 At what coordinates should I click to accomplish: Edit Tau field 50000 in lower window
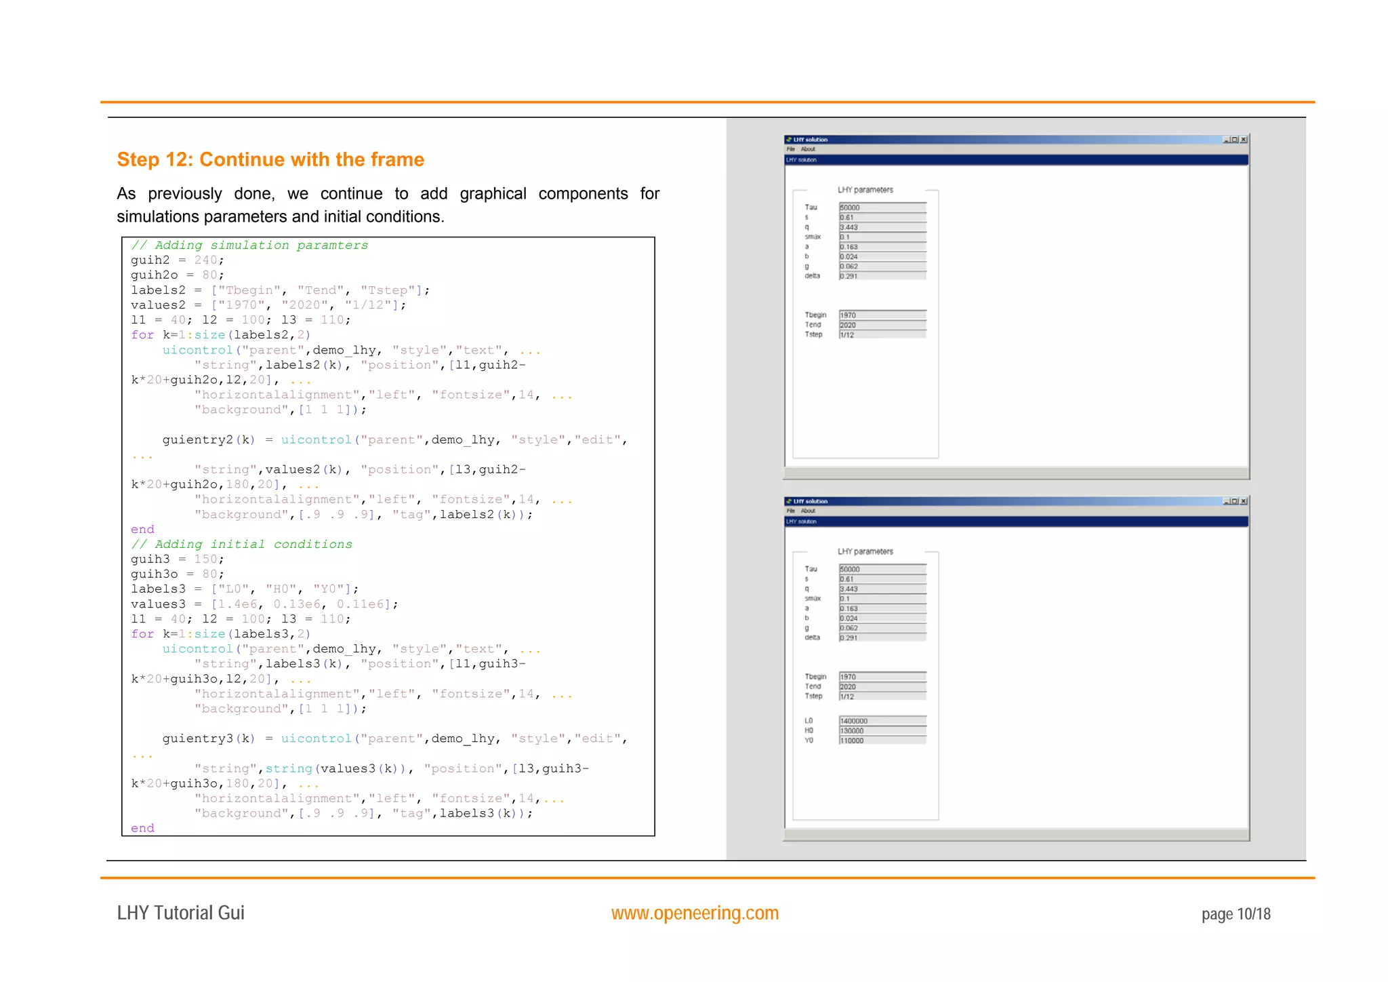coord(882,569)
